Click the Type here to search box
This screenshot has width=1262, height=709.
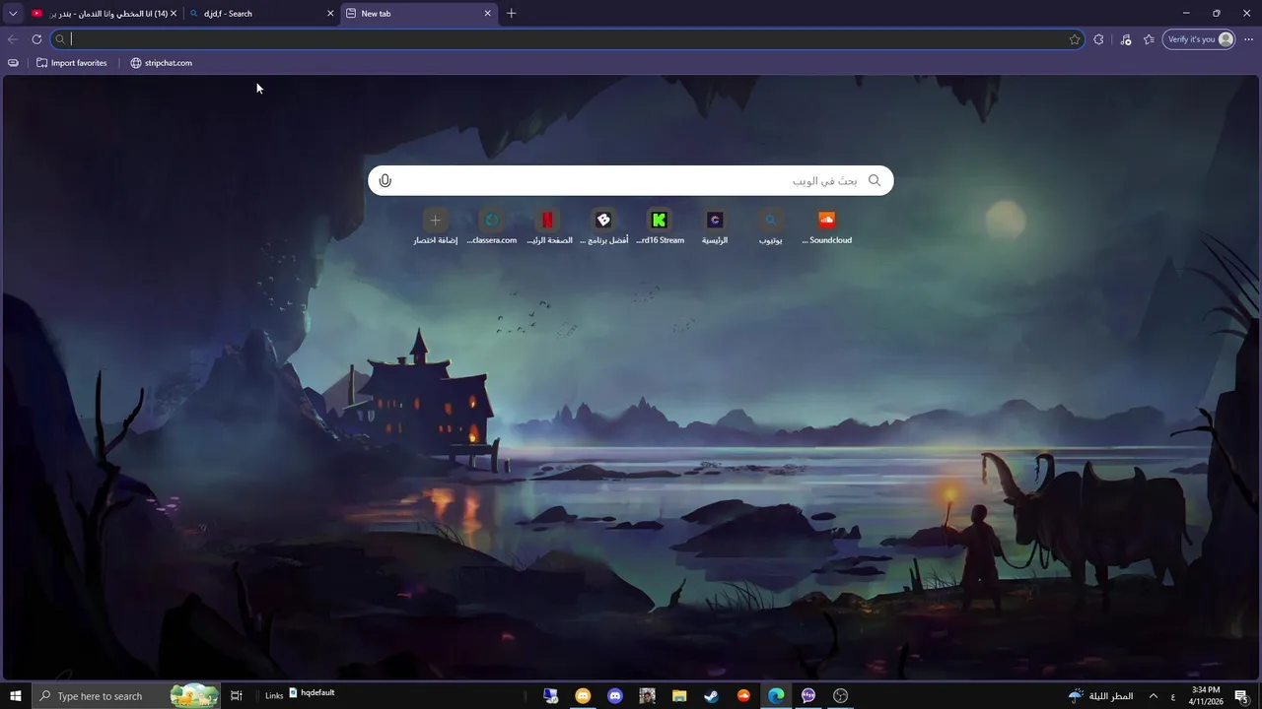coord(126,696)
